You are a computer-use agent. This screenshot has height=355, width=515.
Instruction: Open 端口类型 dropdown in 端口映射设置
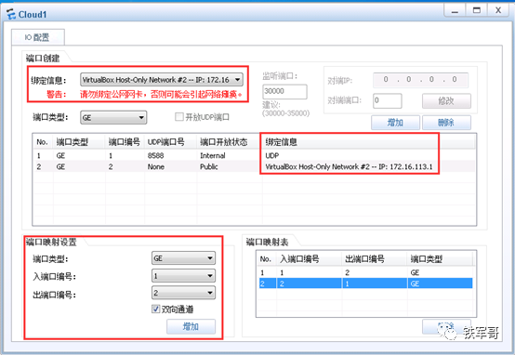click(x=184, y=258)
